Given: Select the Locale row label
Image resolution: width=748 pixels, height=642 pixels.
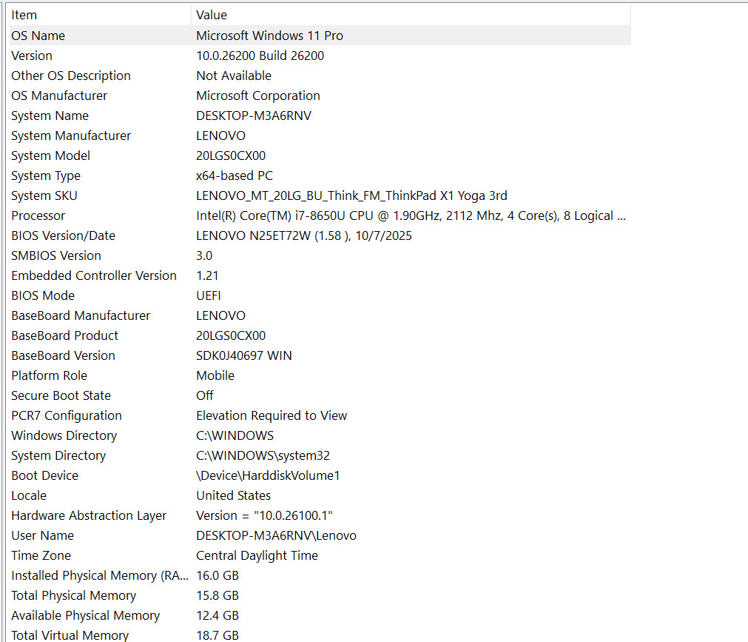Looking at the screenshot, I should pyautogui.click(x=29, y=496).
